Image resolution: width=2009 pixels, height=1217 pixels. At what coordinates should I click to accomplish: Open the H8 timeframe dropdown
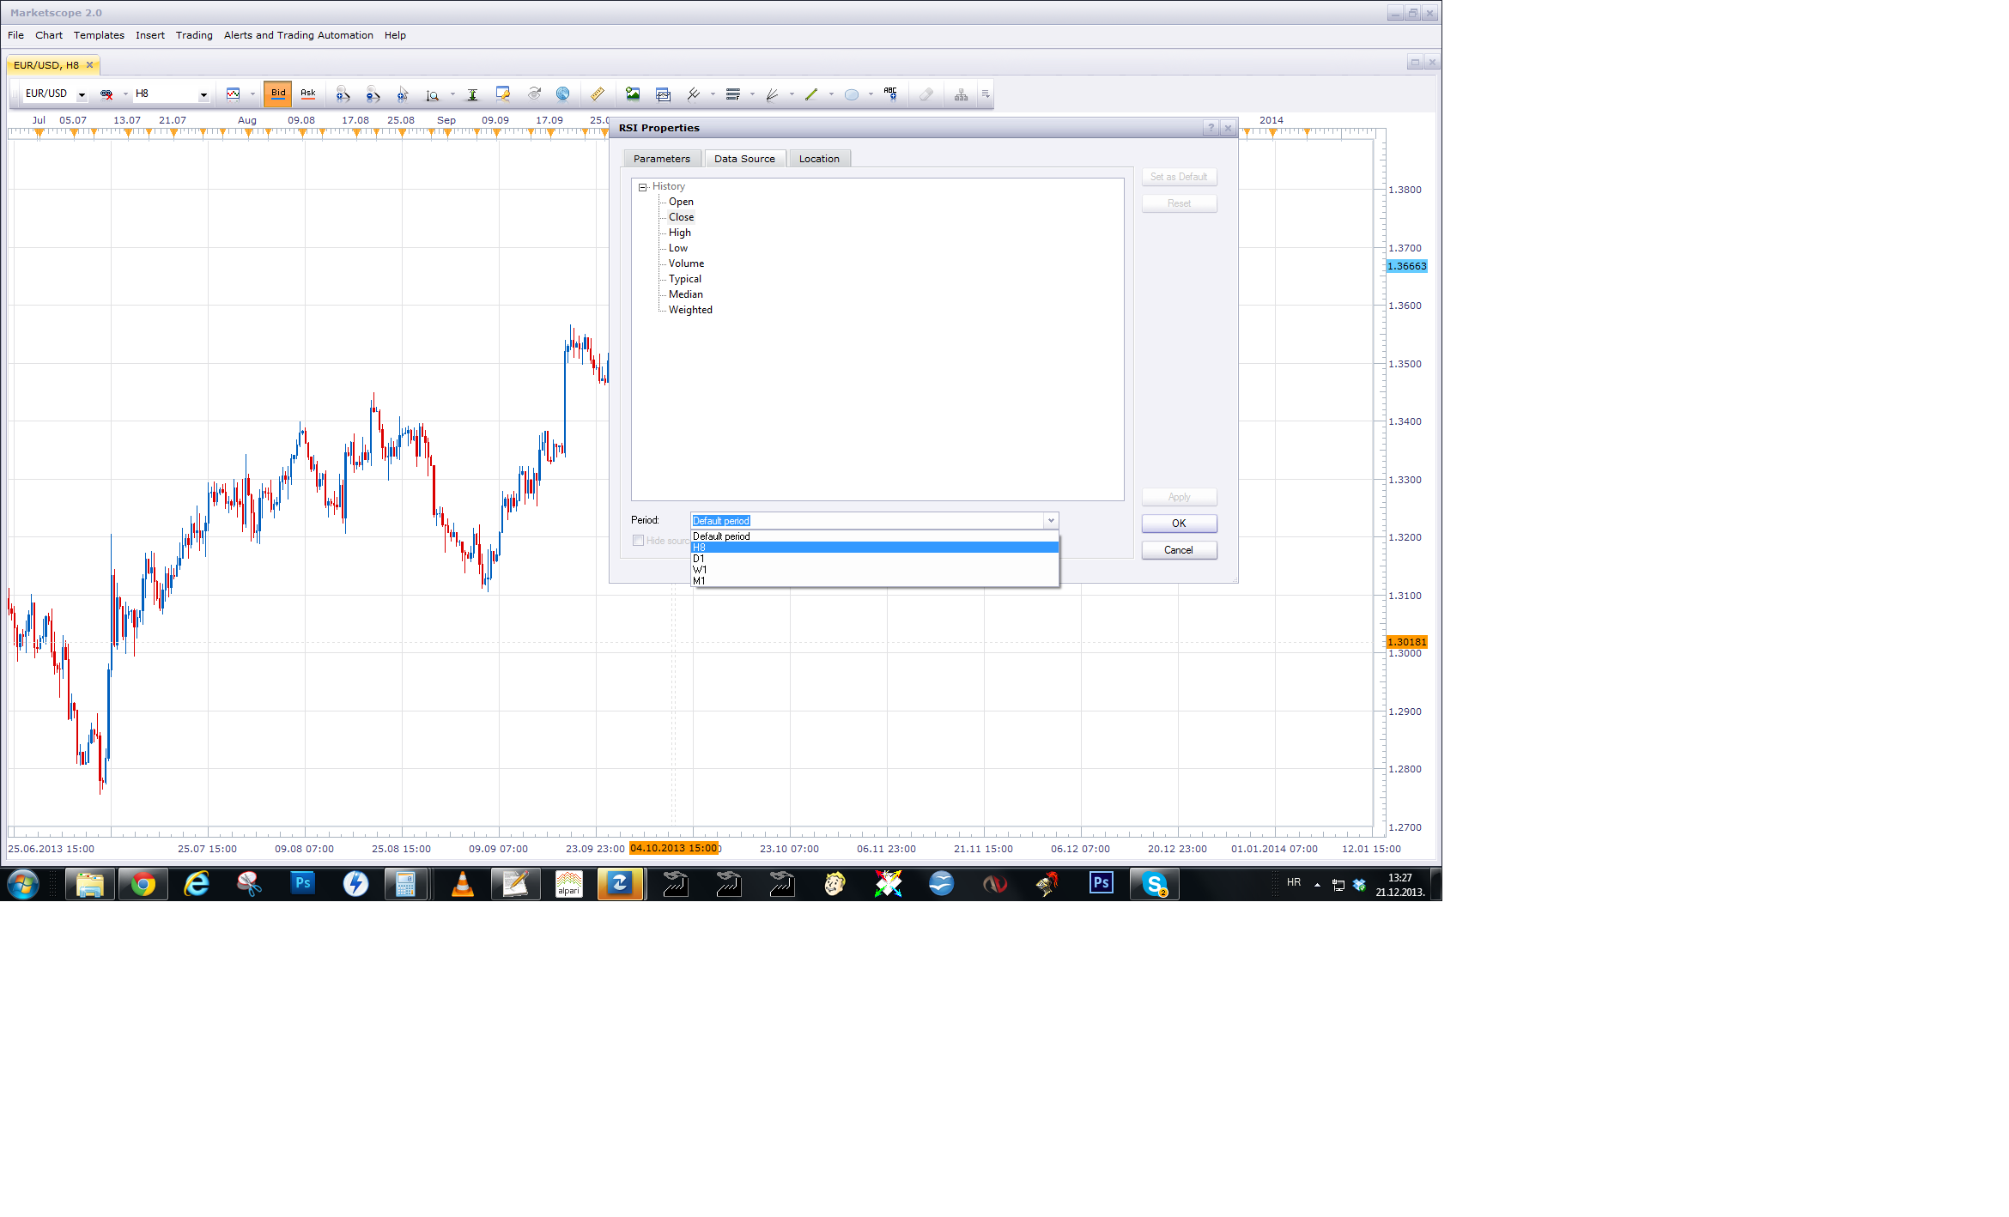(203, 94)
